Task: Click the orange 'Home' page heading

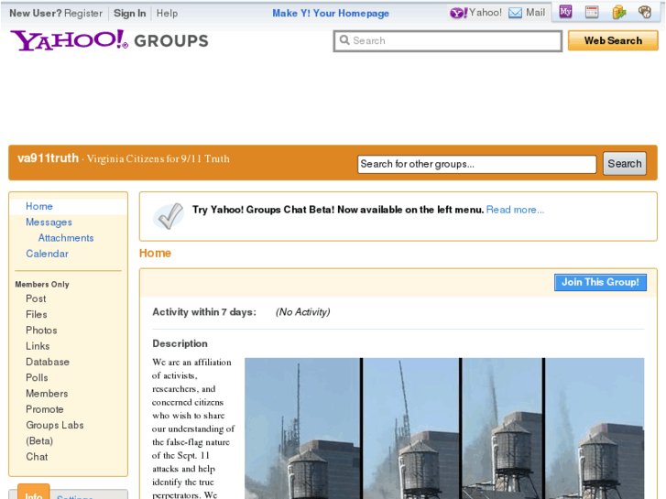Action: [155, 253]
